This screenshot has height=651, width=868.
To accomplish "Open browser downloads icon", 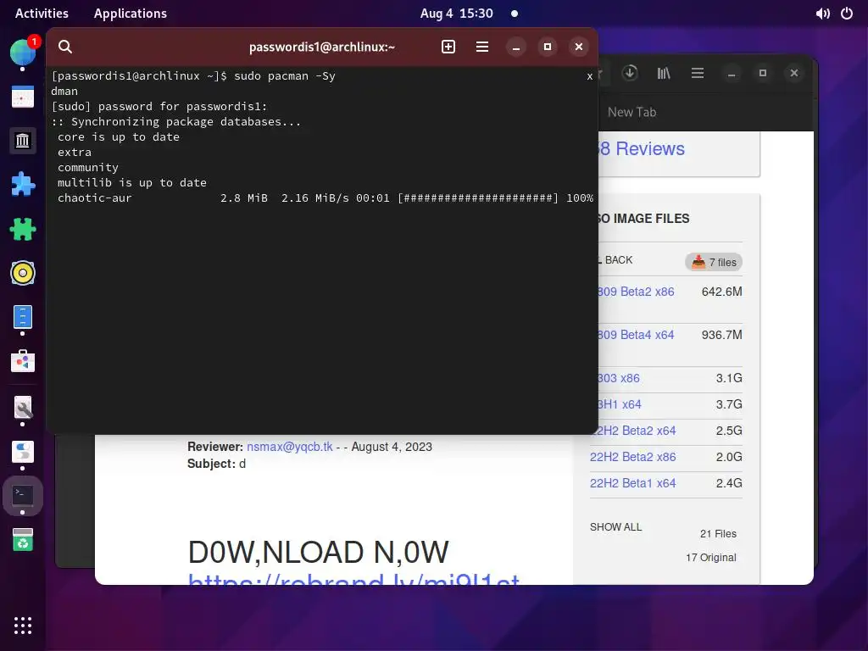I will [630, 73].
